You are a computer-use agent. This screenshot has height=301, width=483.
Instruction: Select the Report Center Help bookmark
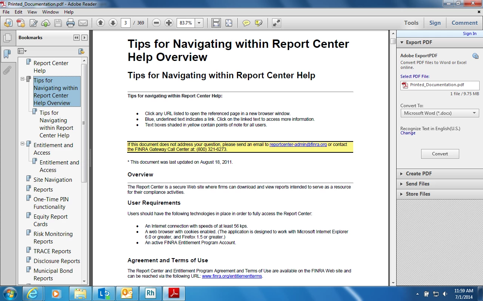pyautogui.click(x=51, y=67)
